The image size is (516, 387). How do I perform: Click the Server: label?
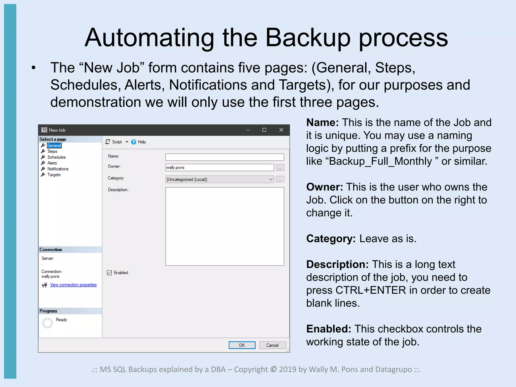48,258
